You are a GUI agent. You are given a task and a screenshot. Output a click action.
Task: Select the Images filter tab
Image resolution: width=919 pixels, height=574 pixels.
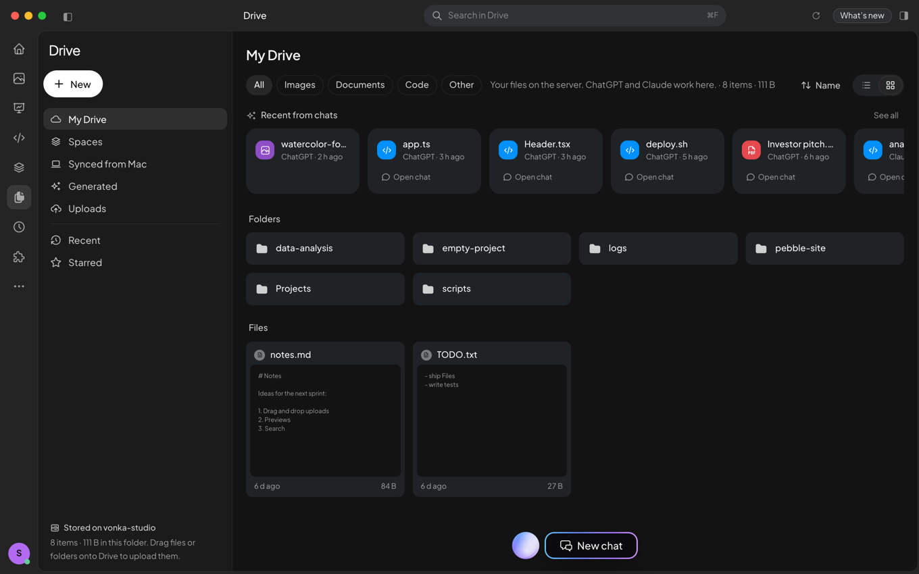(299, 85)
